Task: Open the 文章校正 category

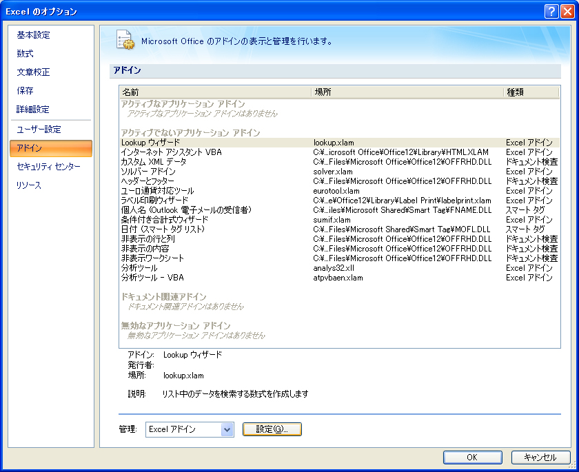Action: pyautogui.click(x=34, y=72)
